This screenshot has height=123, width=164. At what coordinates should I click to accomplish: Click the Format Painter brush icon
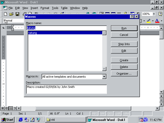click(x=62, y=13)
